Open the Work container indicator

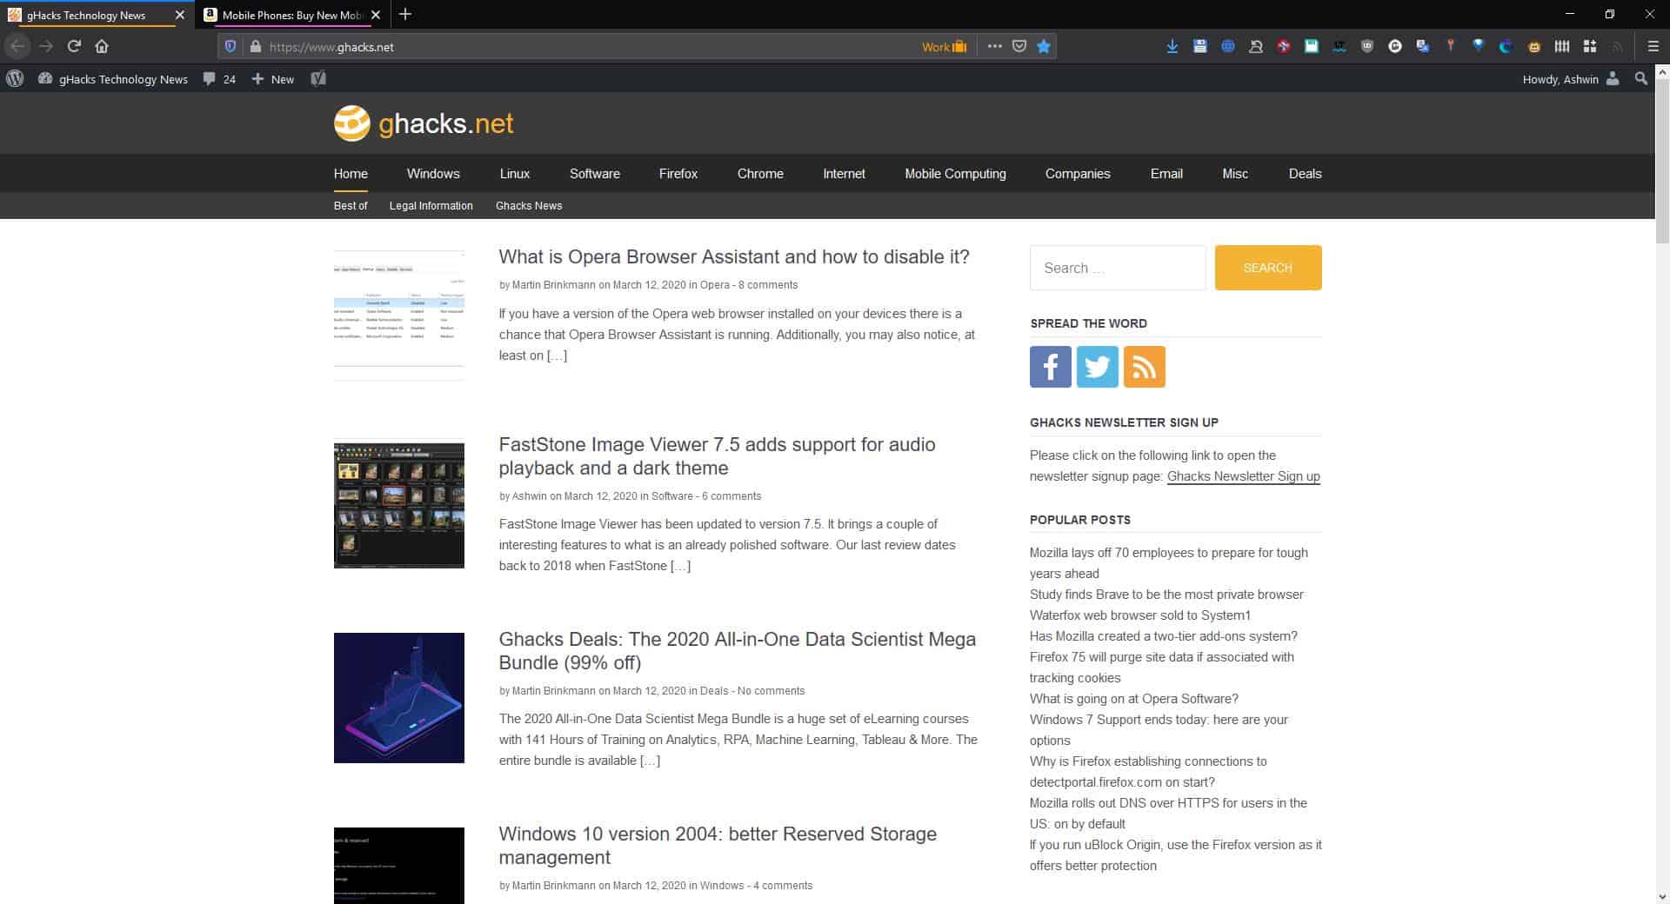click(x=945, y=47)
